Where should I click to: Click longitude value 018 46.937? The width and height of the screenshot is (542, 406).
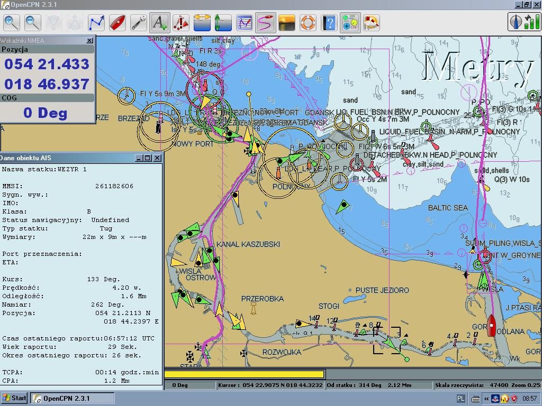click(x=47, y=84)
